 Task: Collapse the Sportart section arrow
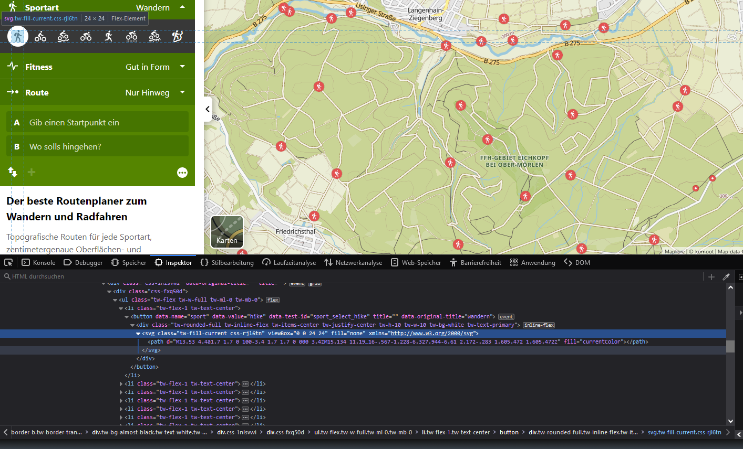click(182, 7)
